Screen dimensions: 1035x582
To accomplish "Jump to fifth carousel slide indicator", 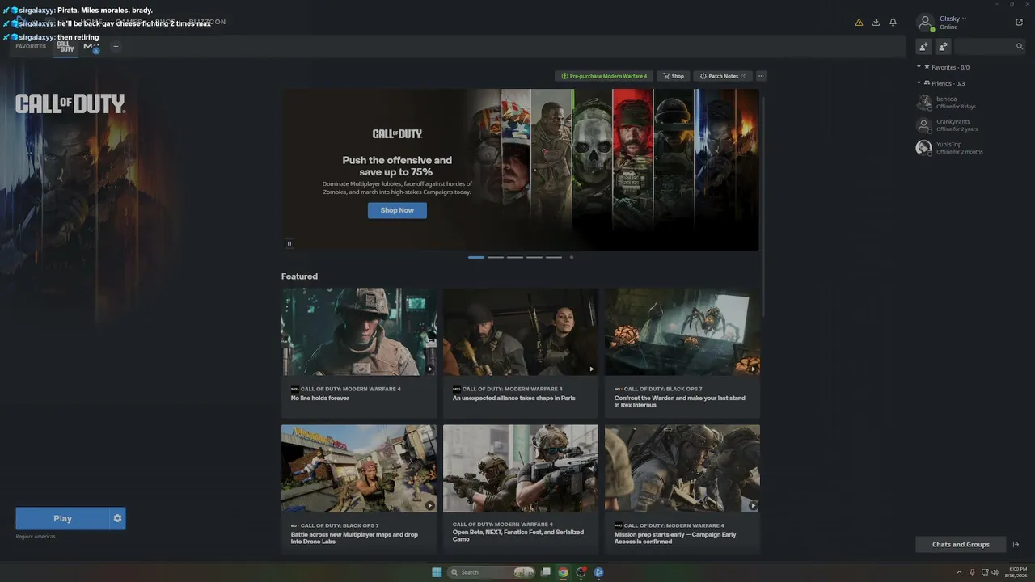I will (x=554, y=257).
